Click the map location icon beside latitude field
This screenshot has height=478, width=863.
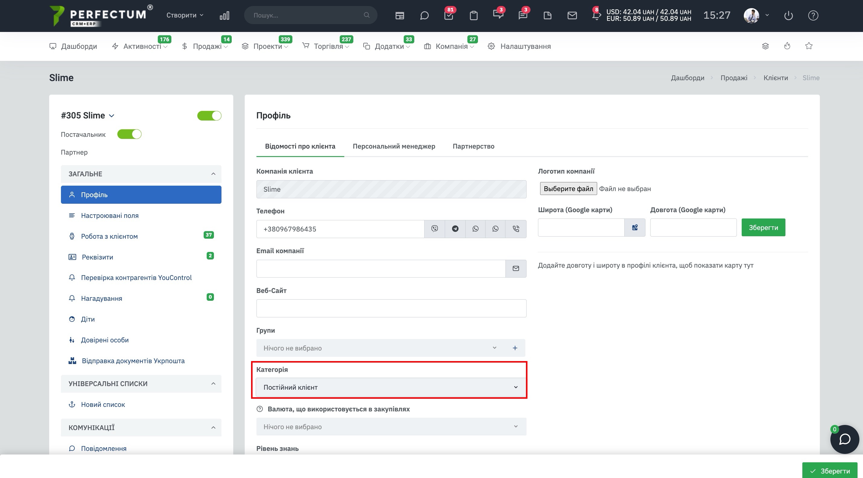click(635, 228)
